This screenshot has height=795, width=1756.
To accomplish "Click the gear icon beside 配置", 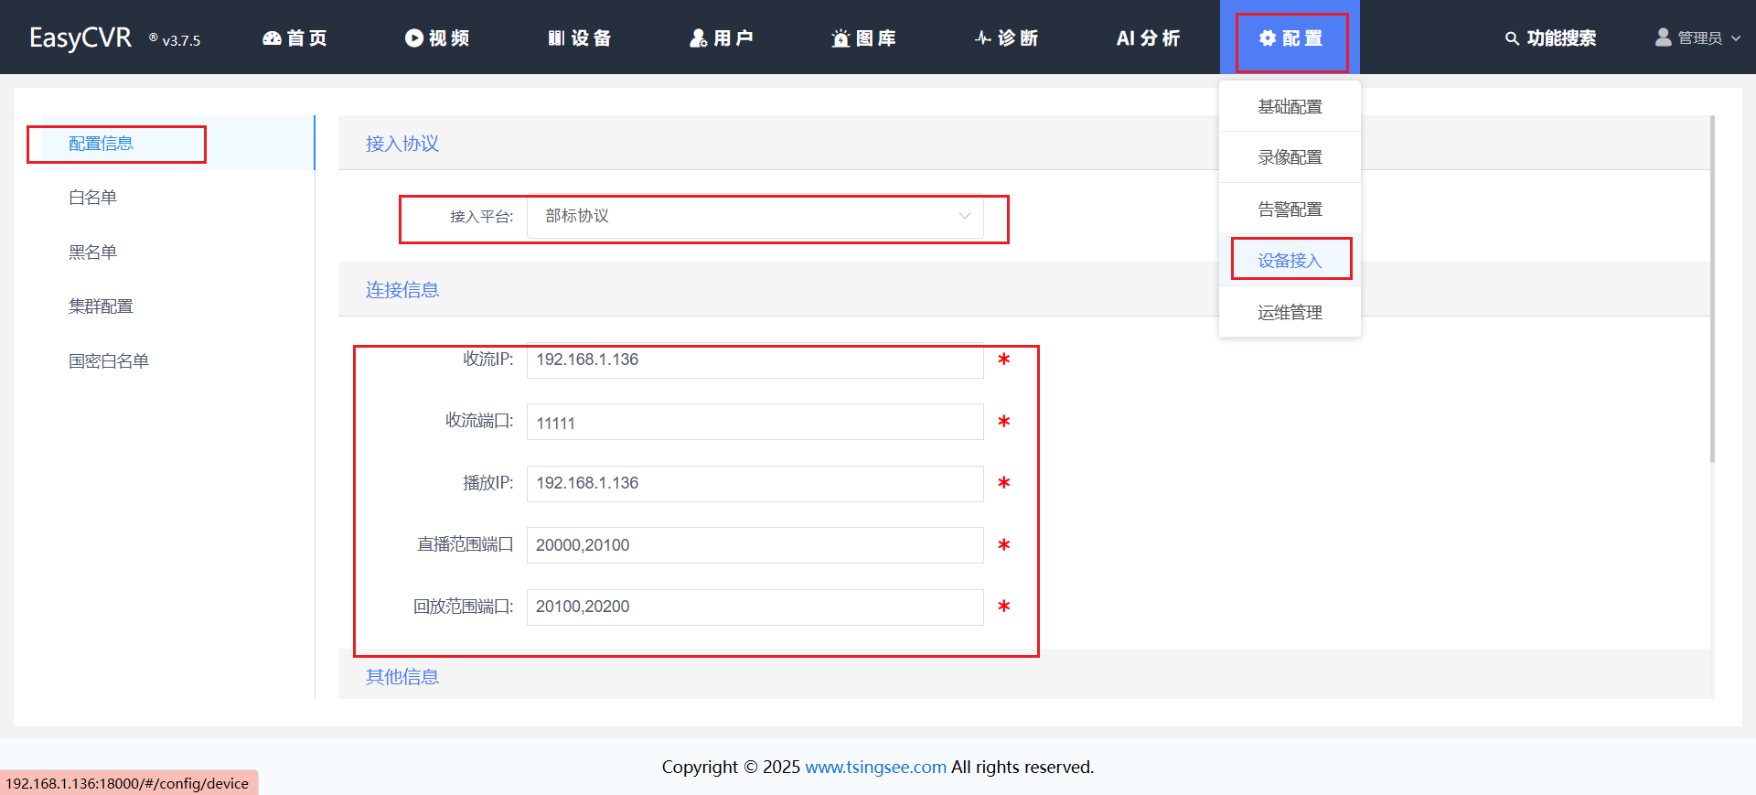I will pyautogui.click(x=1267, y=38).
